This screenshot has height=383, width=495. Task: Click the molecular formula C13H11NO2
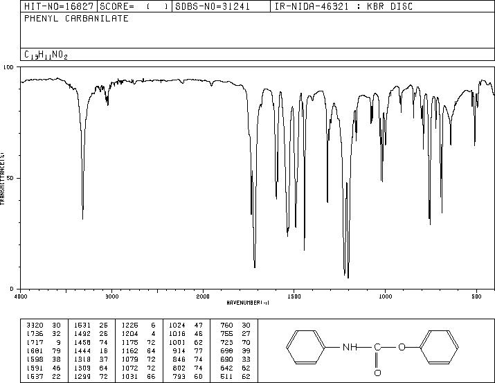(x=46, y=55)
